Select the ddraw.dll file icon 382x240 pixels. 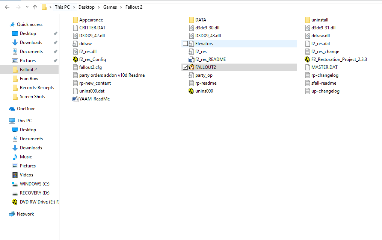click(x=308, y=36)
